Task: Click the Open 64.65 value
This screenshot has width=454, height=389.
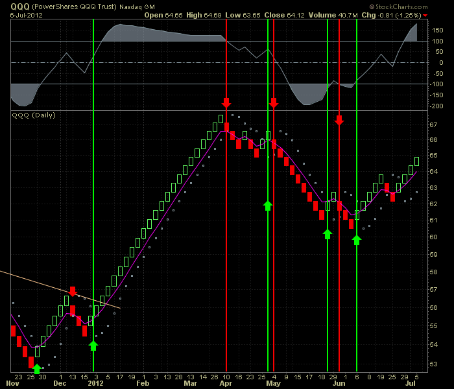Action: click(x=163, y=15)
